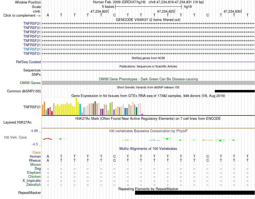Click the black Sequences track line

tap(148, 70)
